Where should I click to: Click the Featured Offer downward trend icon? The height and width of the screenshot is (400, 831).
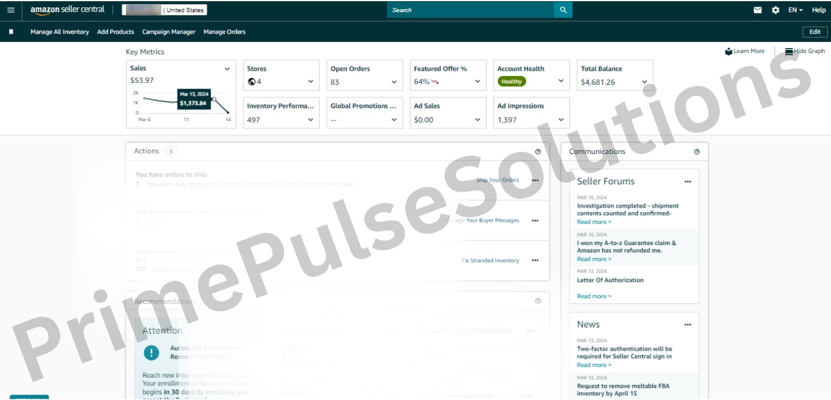pos(435,82)
